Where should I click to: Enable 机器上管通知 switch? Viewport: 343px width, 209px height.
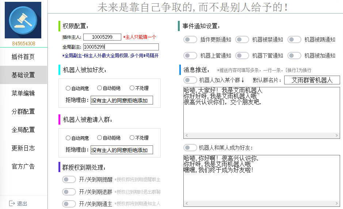click(190, 56)
